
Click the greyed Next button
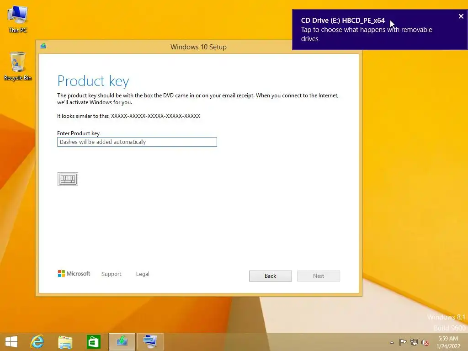(319, 276)
